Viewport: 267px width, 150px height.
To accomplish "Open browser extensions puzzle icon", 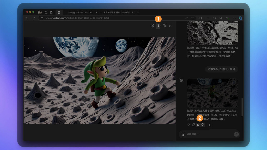I will (x=201, y=18).
